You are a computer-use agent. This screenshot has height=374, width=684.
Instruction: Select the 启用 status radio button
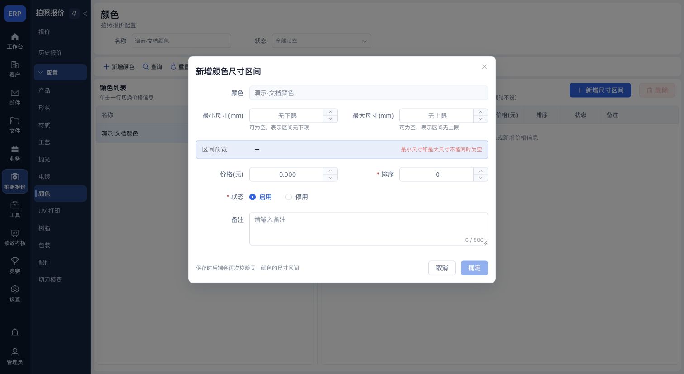click(x=252, y=197)
